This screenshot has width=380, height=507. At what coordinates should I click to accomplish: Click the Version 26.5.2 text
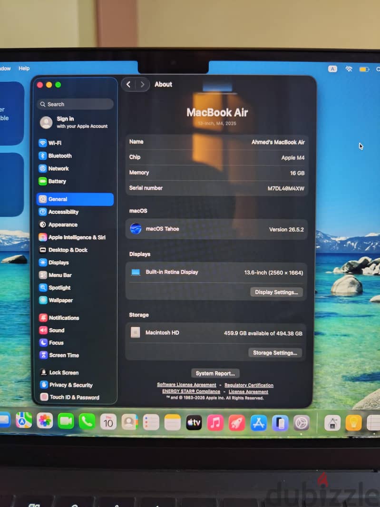point(286,230)
